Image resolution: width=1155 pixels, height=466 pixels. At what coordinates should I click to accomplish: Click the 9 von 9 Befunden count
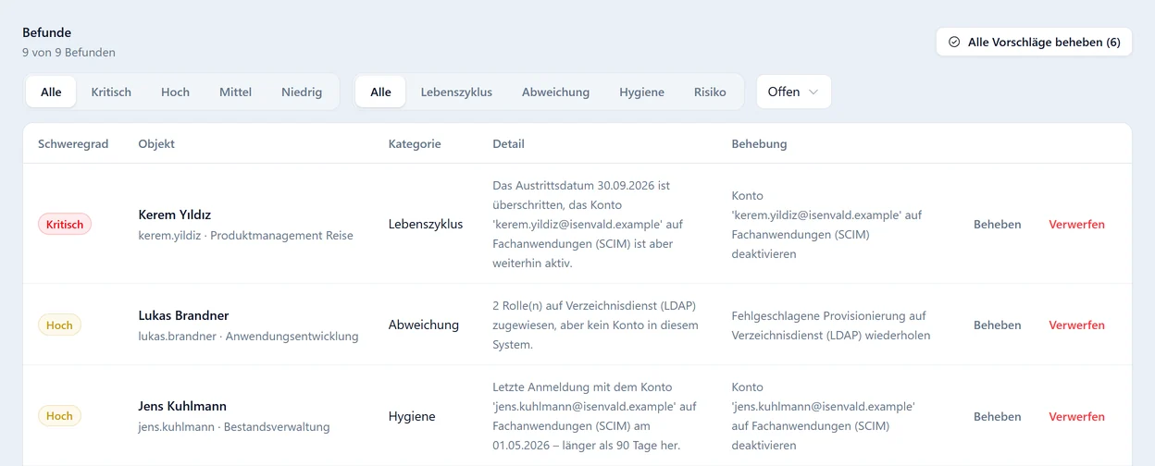[68, 53]
